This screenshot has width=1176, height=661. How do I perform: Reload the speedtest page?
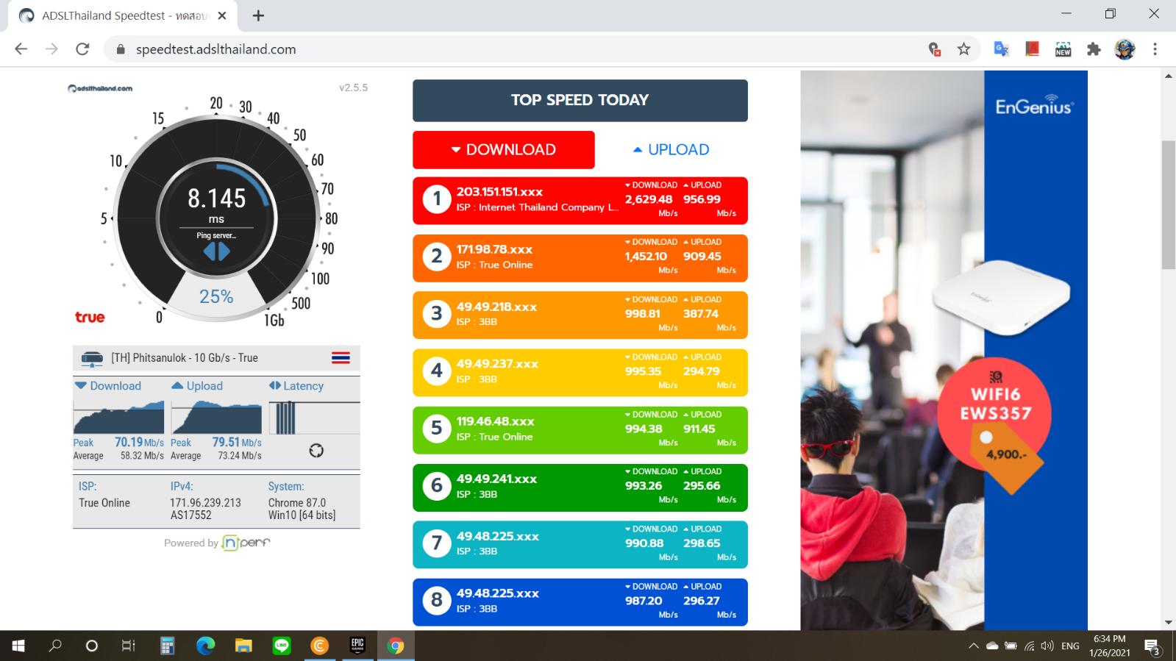pyautogui.click(x=82, y=49)
